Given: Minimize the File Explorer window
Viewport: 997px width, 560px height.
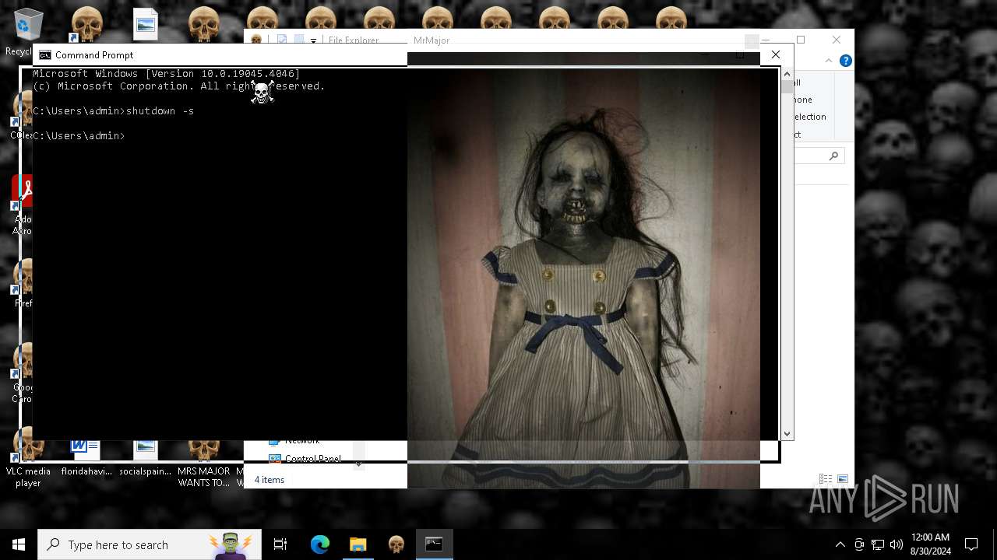Looking at the screenshot, I should [766, 40].
